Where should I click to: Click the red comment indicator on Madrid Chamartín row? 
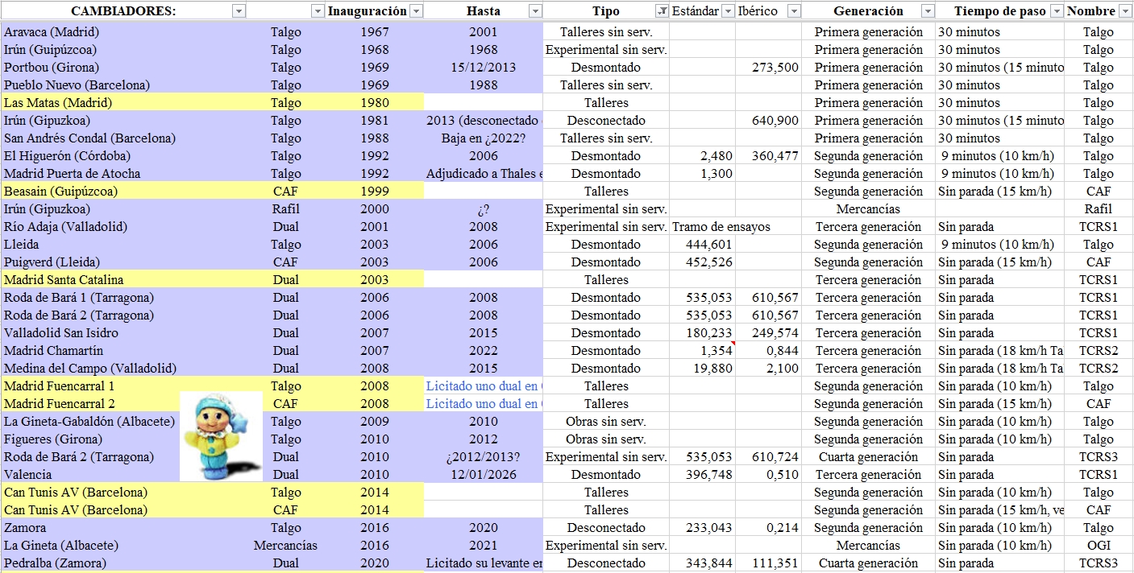732,344
